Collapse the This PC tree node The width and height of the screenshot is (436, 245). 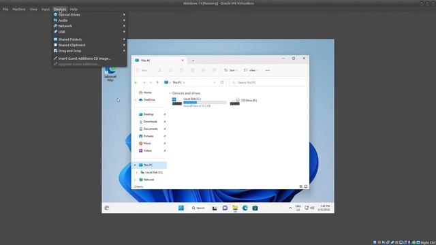(x=135, y=165)
